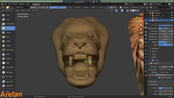
Task: Open the Remesh dropdown in header
Action: click(x=135, y=7)
